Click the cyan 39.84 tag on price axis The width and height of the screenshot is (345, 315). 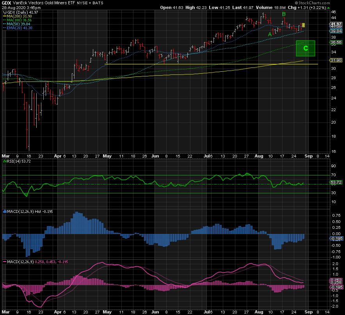[336, 31]
